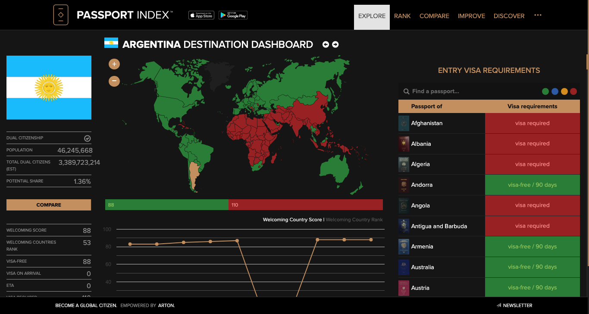The image size is (589, 314).
Task: Zoom out the map with minus button
Action: (x=114, y=81)
